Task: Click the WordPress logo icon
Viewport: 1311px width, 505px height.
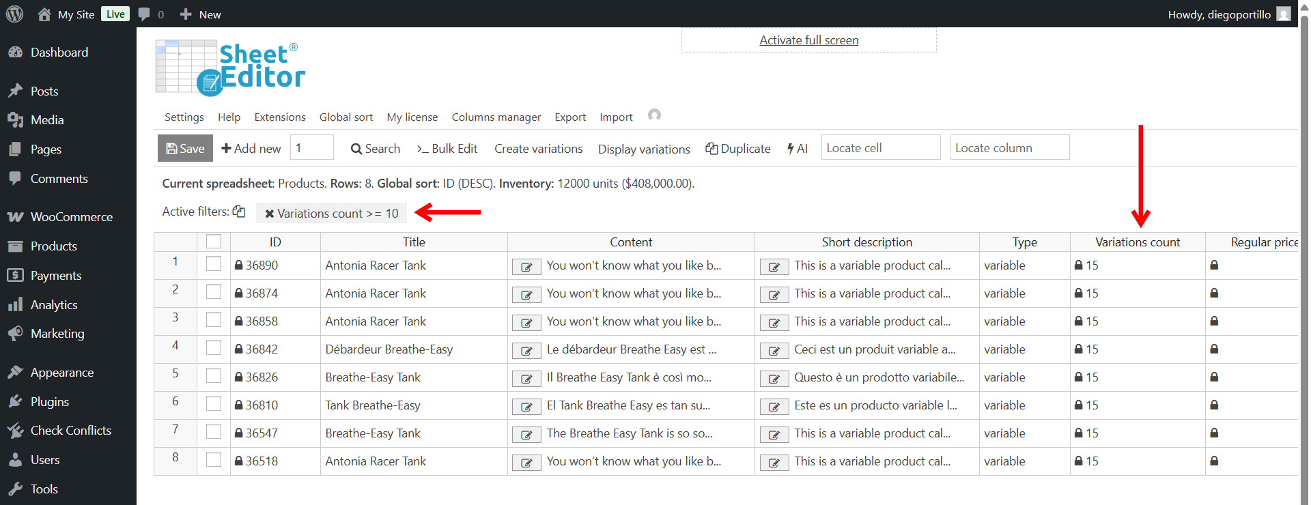Action: coord(14,14)
